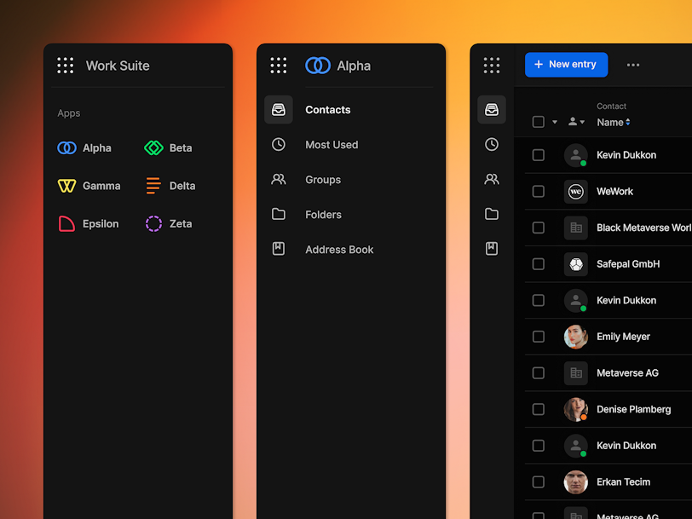Image resolution: width=692 pixels, height=519 pixels.
Task: Check the first Kevin Dukkon row checkbox
Action: 539,155
